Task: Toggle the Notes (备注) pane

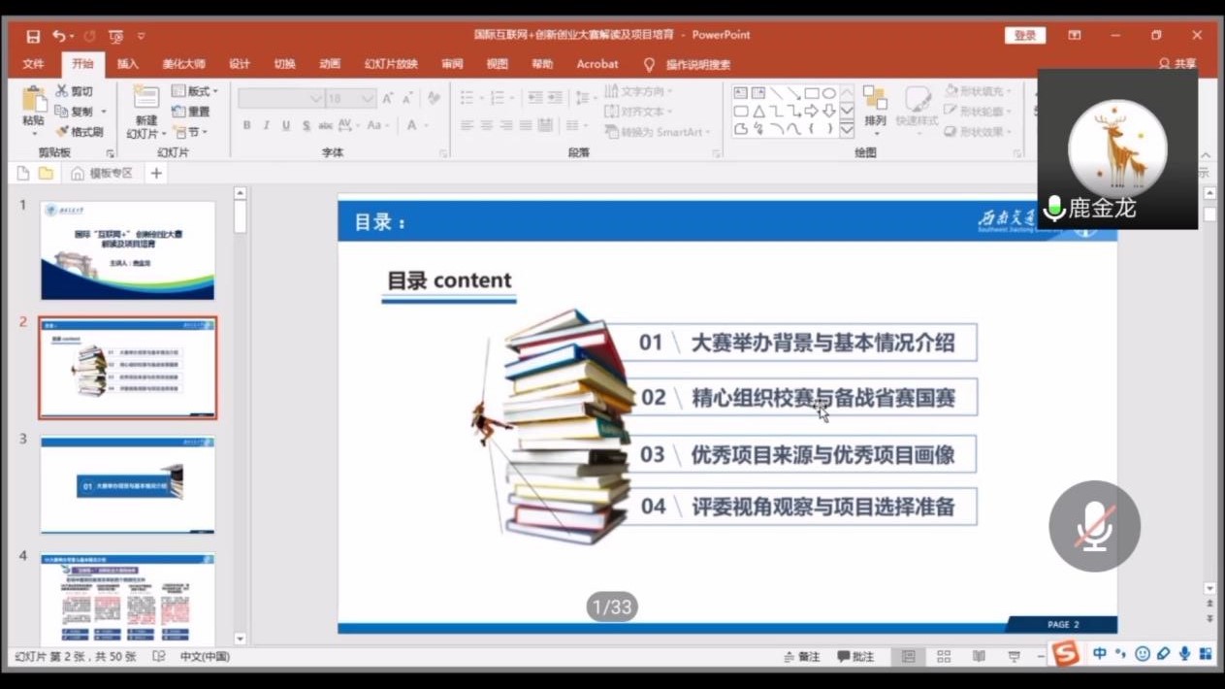Action: pyautogui.click(x=802, y=657)
